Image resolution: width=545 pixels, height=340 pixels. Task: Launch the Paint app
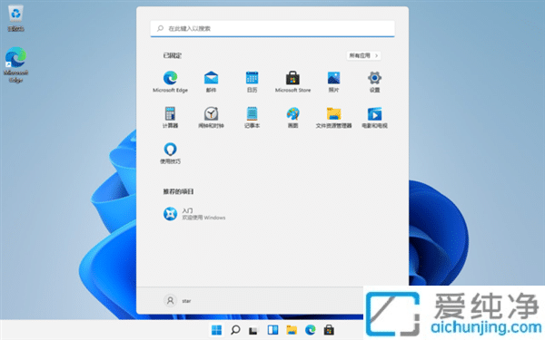(292, 117)
